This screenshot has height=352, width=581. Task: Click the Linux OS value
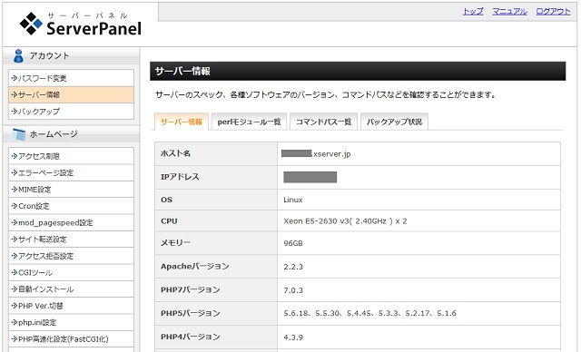pyautogui.click(x=293, y=200)
